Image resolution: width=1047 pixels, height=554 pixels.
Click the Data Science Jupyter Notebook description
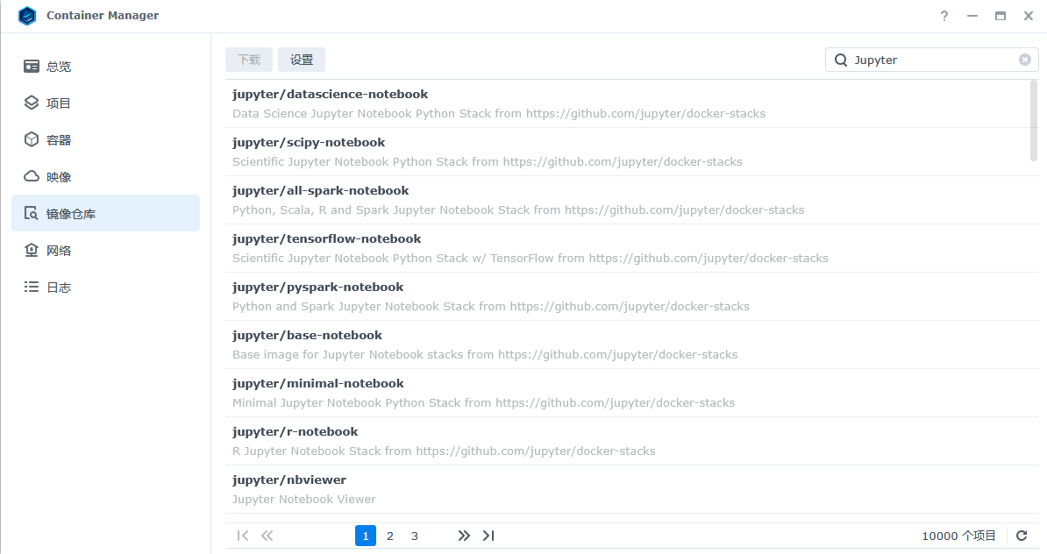click(x=499, y=113)
